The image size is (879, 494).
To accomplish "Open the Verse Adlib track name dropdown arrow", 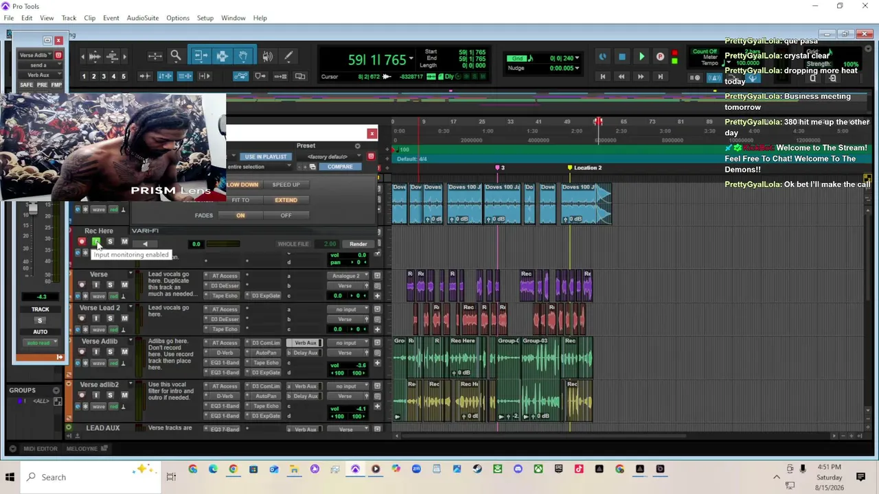I will (130, 341).
